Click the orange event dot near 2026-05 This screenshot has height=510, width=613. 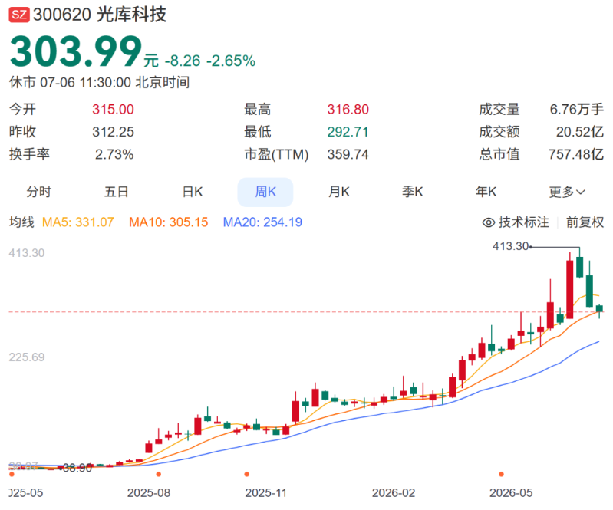tap(501, 475)
